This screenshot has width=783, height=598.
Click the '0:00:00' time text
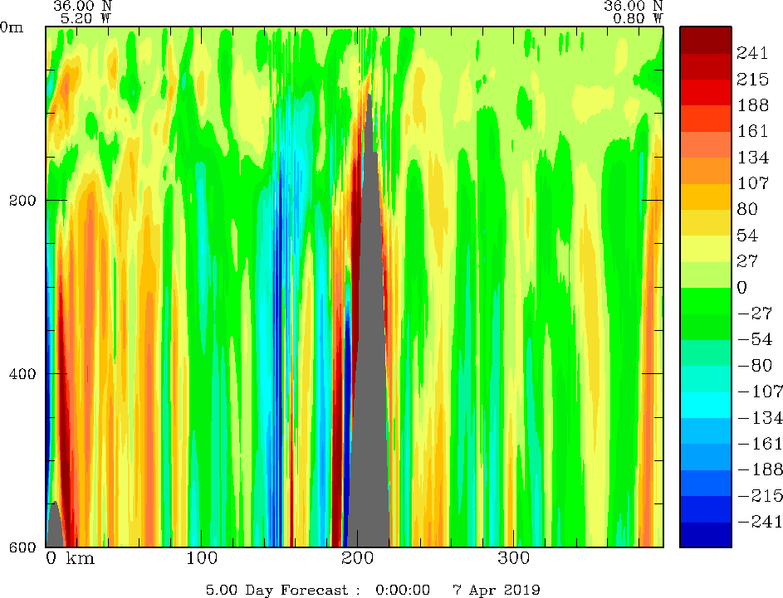click(x=403, y=591)
